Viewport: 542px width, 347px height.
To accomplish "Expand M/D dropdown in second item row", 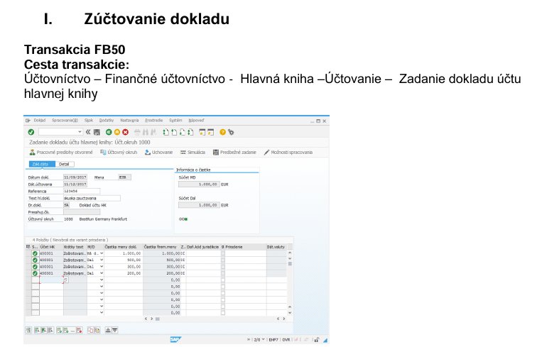I will [x=101, y=260].
